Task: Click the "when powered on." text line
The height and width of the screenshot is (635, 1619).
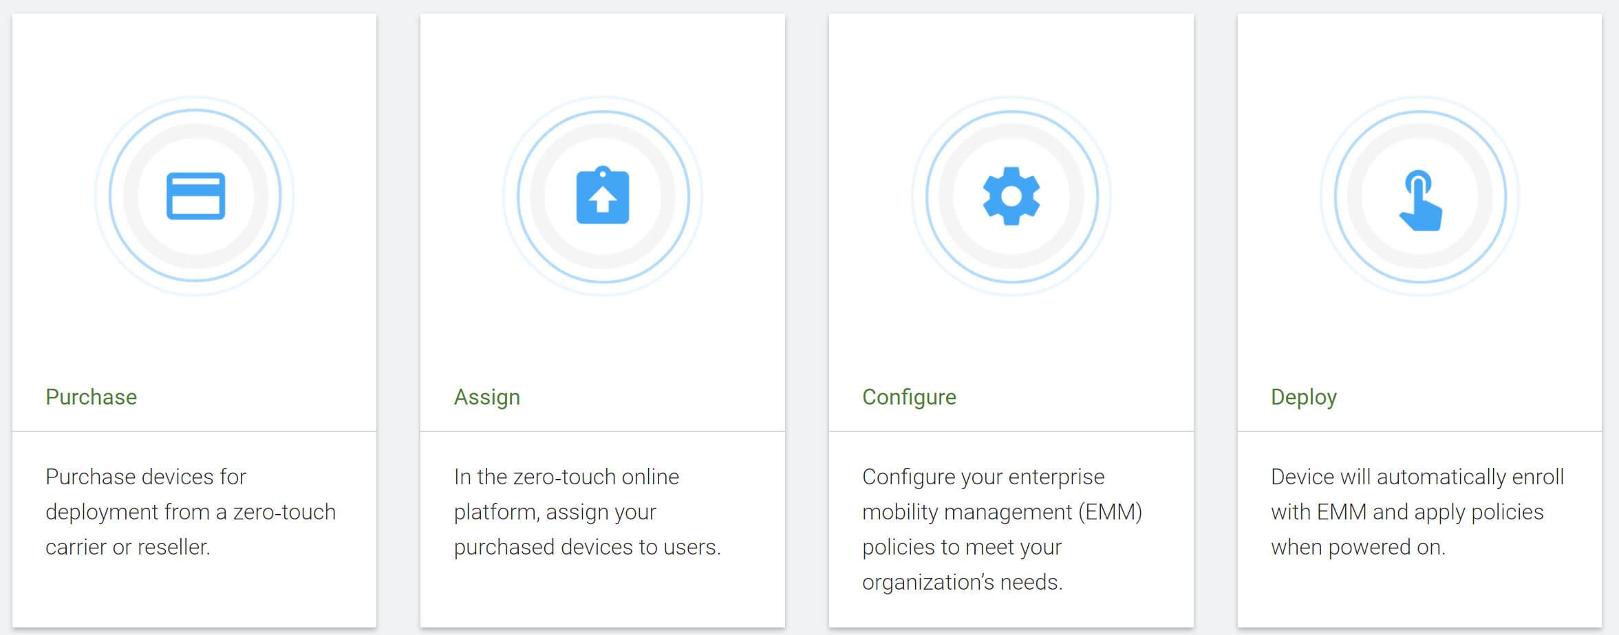Action: [1358, 547]
